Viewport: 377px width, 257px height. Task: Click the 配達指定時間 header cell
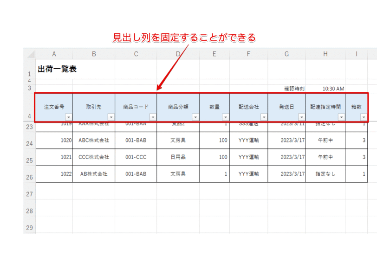tap(325, 107)
